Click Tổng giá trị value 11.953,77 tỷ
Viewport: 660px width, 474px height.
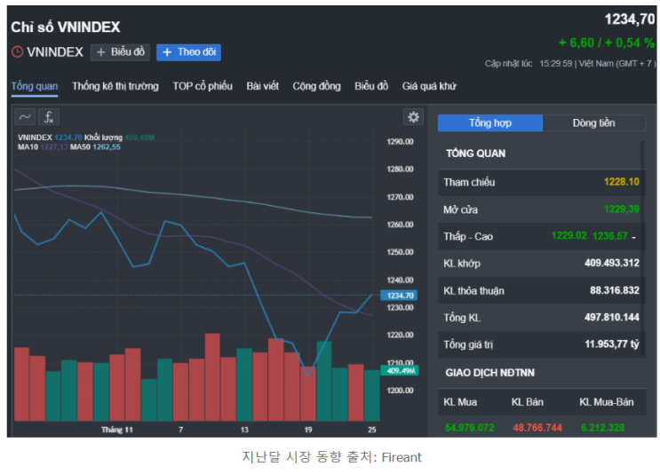(x=612, y=344)
